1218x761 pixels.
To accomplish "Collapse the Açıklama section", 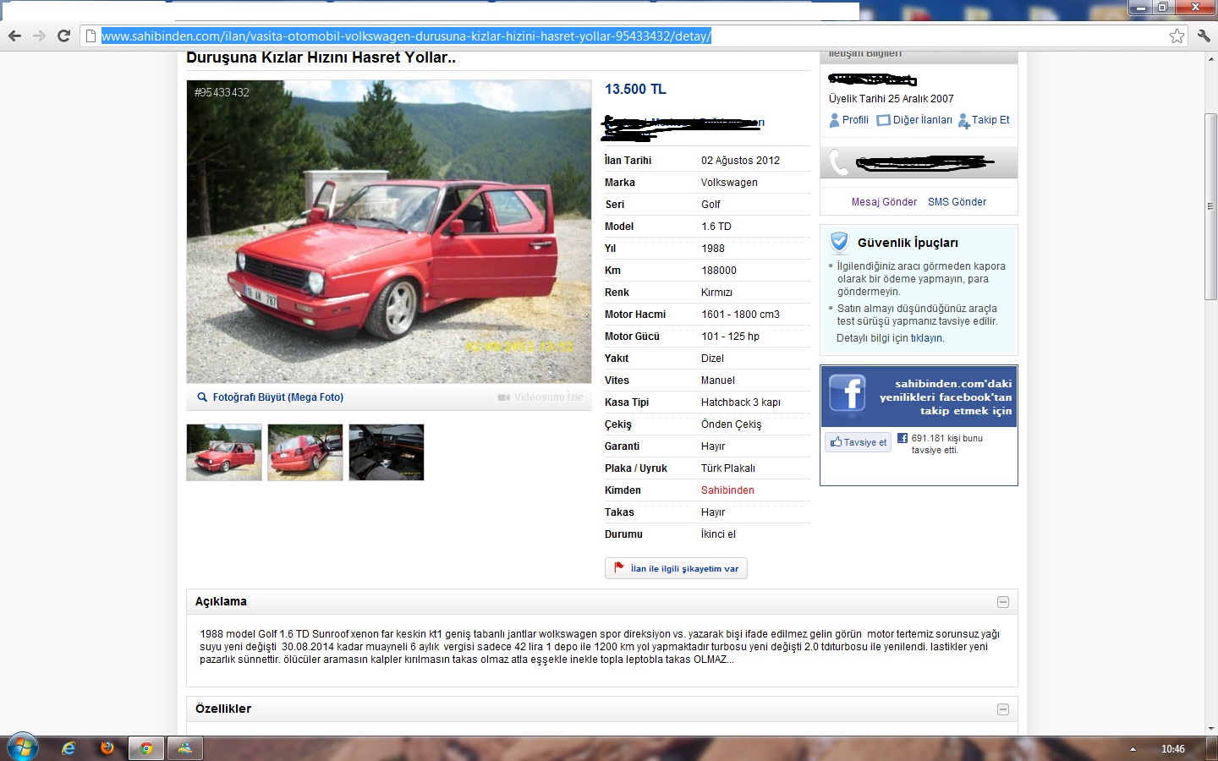I will tap(1003, 602).
